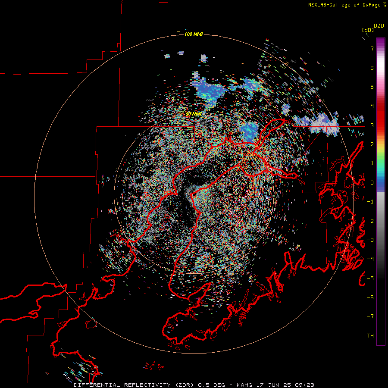This screenshot has height=388, width=388.
Task: Click the 100 NMI range ring label
Action: 194,34
